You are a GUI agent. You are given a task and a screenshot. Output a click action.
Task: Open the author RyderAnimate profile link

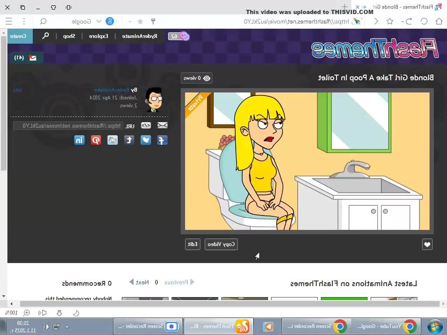[x=111, y=90]
